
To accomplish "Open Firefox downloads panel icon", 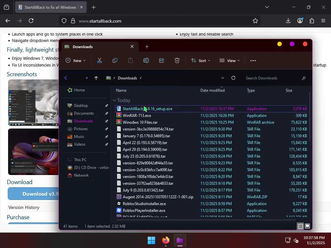I will 288,21.
